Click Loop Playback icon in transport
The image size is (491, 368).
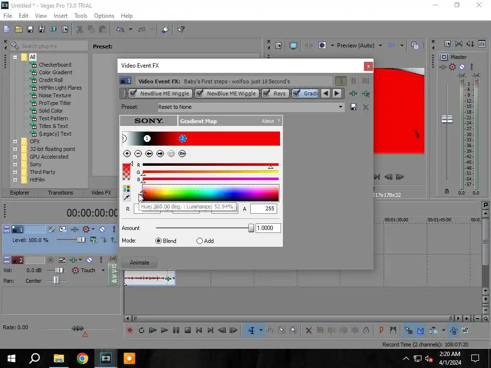(x=141, y=330)
